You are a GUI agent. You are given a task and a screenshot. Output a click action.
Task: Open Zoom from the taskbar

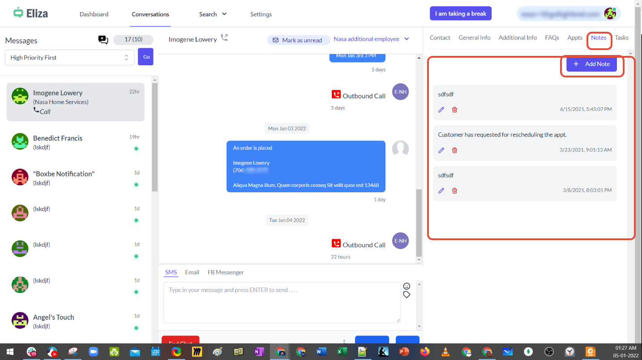pos(94,352)
